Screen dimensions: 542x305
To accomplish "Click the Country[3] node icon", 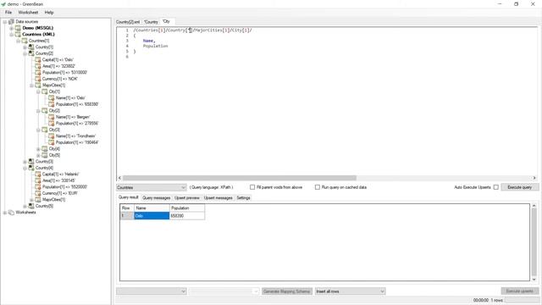I will pos(31,162).
